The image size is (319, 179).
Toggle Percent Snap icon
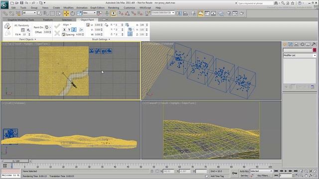tap(134, 13)
